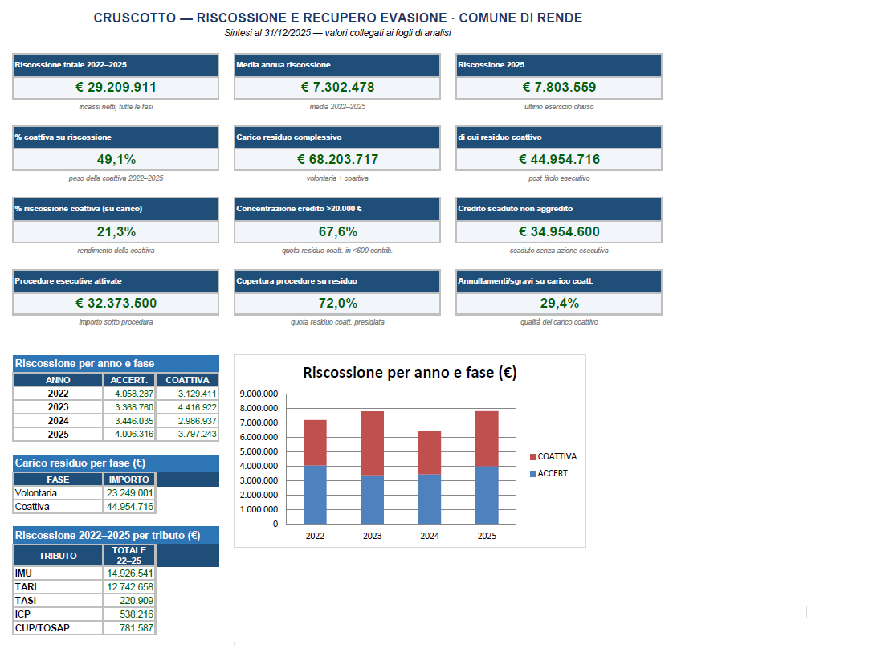Click the € 44.954.716 KPI value
This screenshot has width=881, height=645.
pos(559,159)
